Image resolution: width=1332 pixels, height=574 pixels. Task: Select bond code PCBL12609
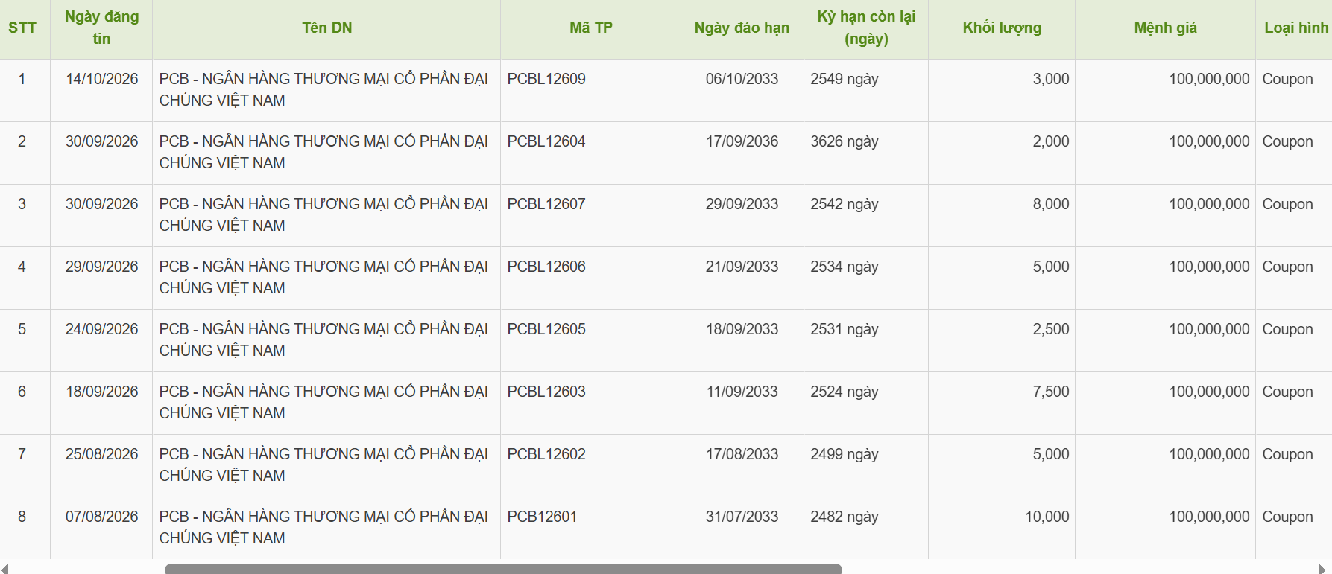tap(546, 79)
